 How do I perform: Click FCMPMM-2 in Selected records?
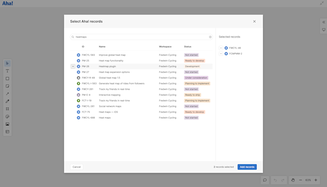pyautogui.click(x=235, y=54)
